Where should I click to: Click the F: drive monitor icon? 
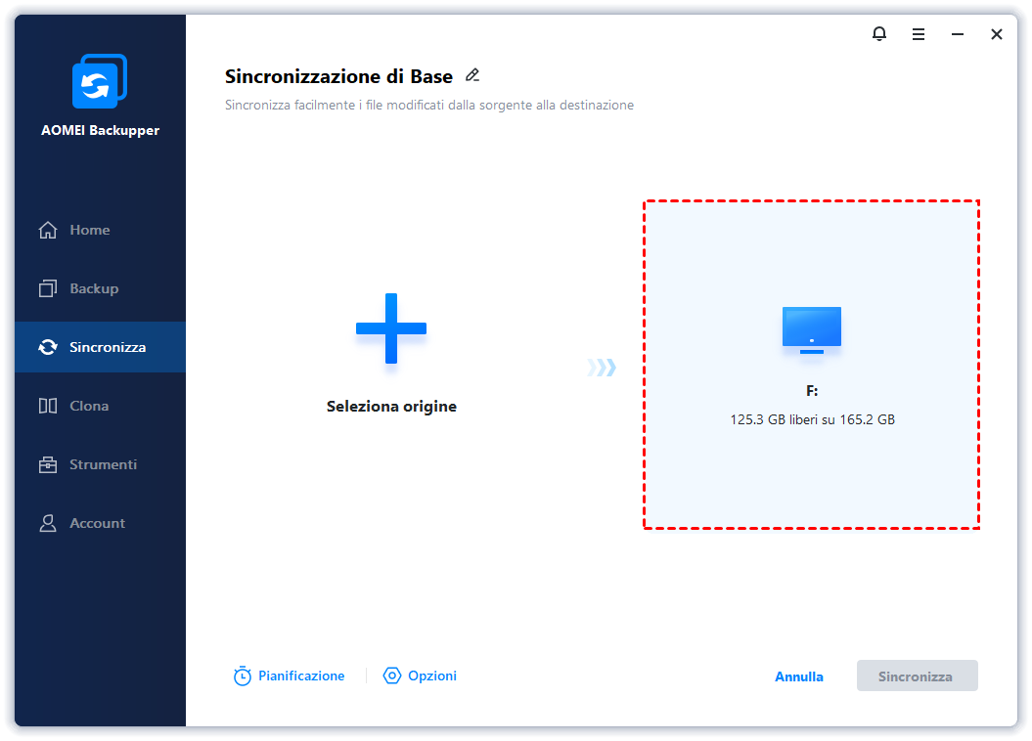811,329
